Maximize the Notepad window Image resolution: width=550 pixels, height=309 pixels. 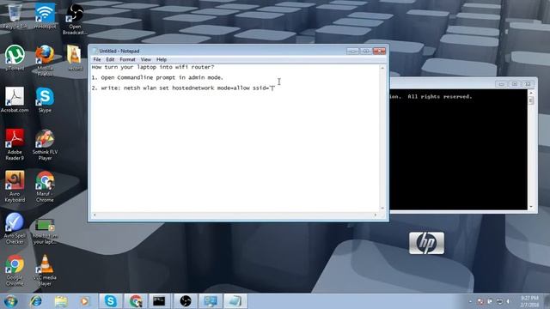[x=365, y=51]
